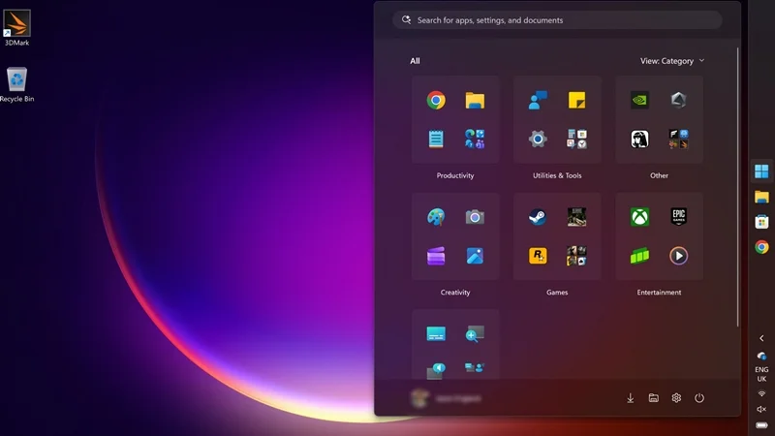Open Camera app in Creativity group

pos(475,217)
